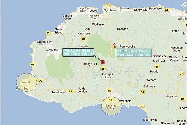The width and height of the screenshot is (187, 125).
Task: Open the Burnt Savannah, Westmoreland callout
Action: (134, 53)
